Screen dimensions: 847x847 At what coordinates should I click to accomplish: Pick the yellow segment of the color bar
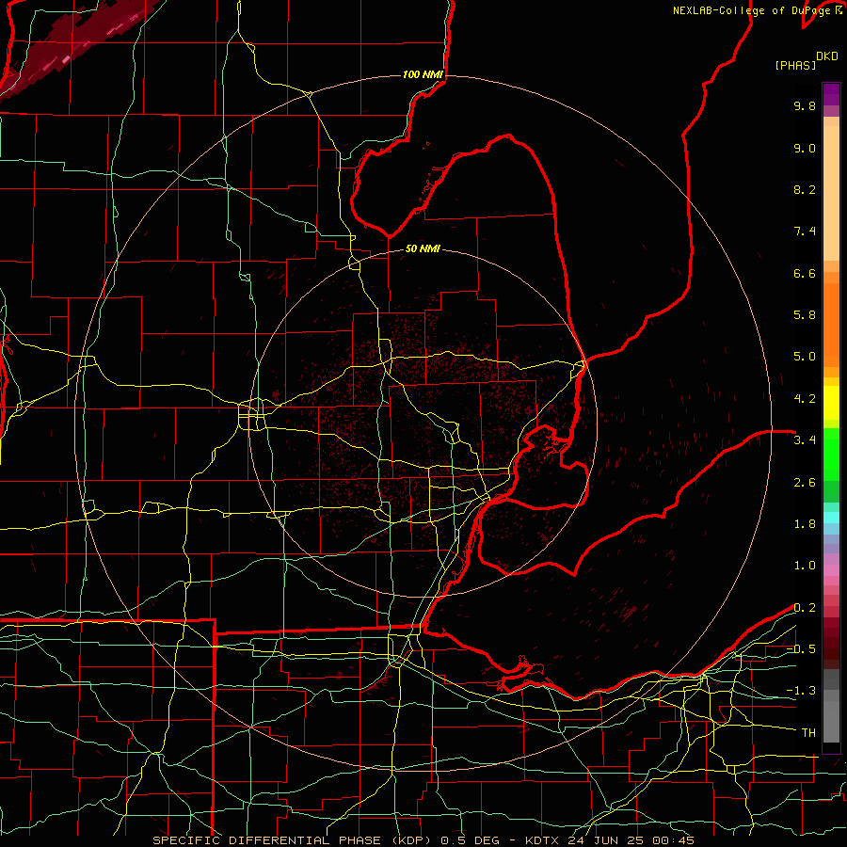pyautogui.click(x=831, y=403)
